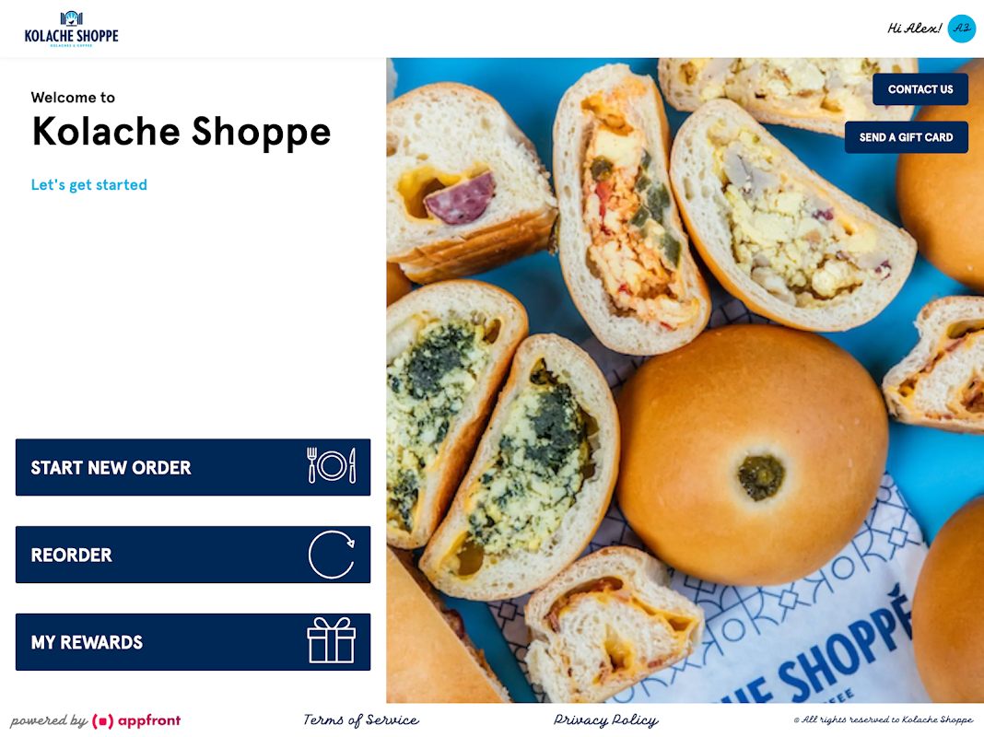Click the Kolache Shoppe logo in header

72,29
